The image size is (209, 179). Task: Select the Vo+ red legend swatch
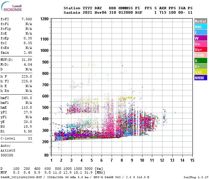click(201, 50)
